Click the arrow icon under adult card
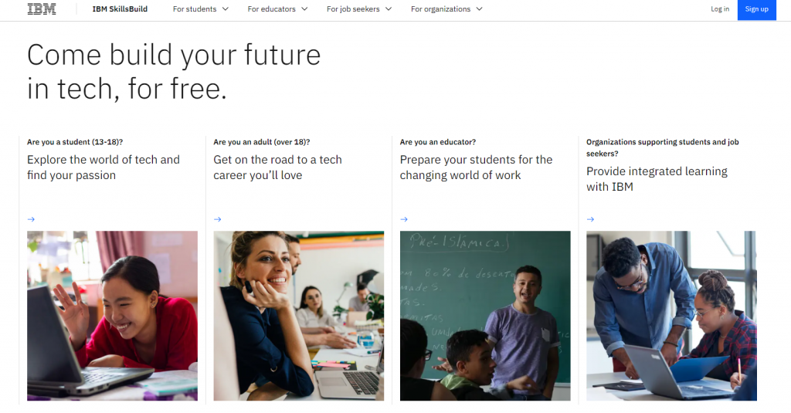 pos(218,219)
